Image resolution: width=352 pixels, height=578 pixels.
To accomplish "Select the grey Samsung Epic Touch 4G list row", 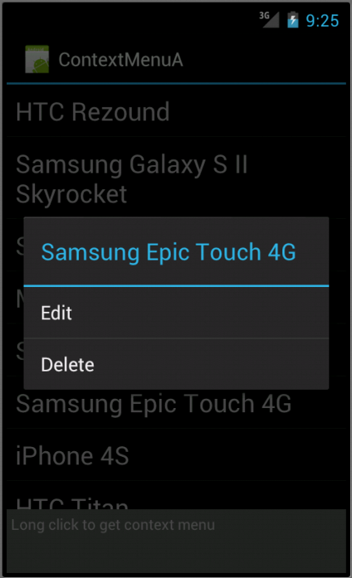I will click(176, 403).
